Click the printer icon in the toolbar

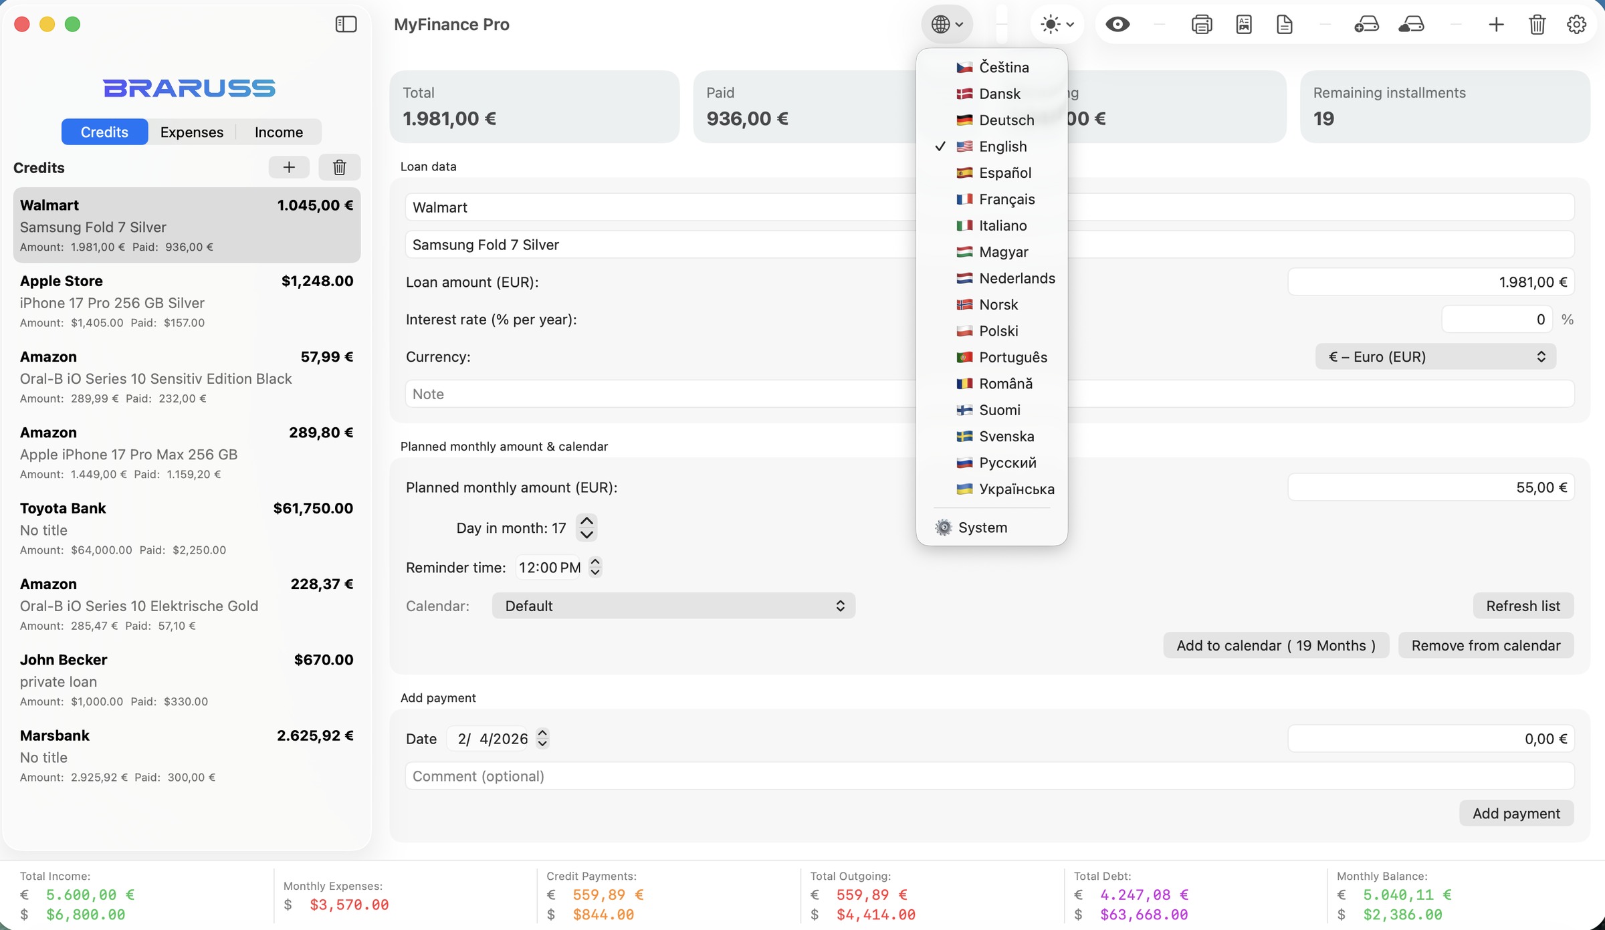click(x=1201, y=25)
